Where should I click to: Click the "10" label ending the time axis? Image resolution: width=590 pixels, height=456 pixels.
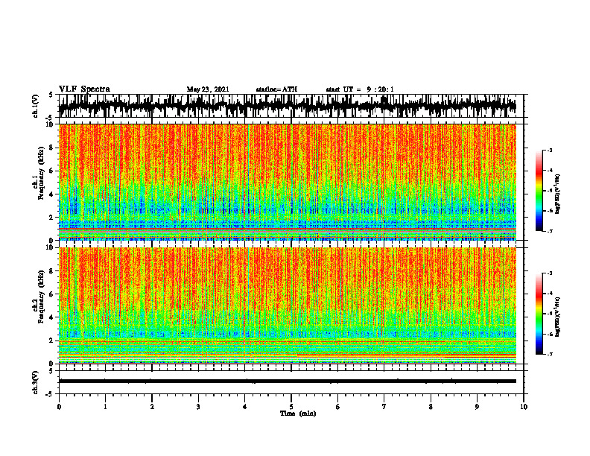pos(524,407)
